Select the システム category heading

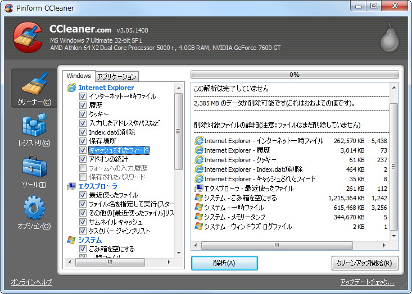pyautogui.click(x=90, y=240)
